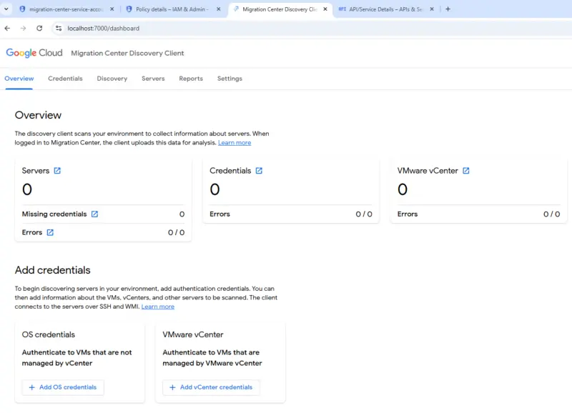The image size is (572, 413).
Task: Click inside the browser address bar
Action: coord(143,29)
